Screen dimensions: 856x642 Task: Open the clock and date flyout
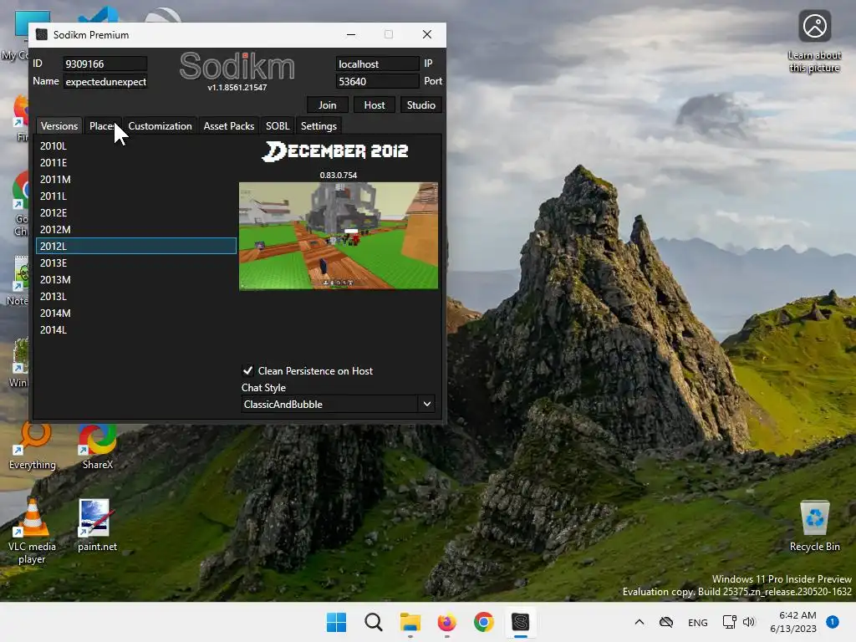pyautogui.click(x=792, y=622)
